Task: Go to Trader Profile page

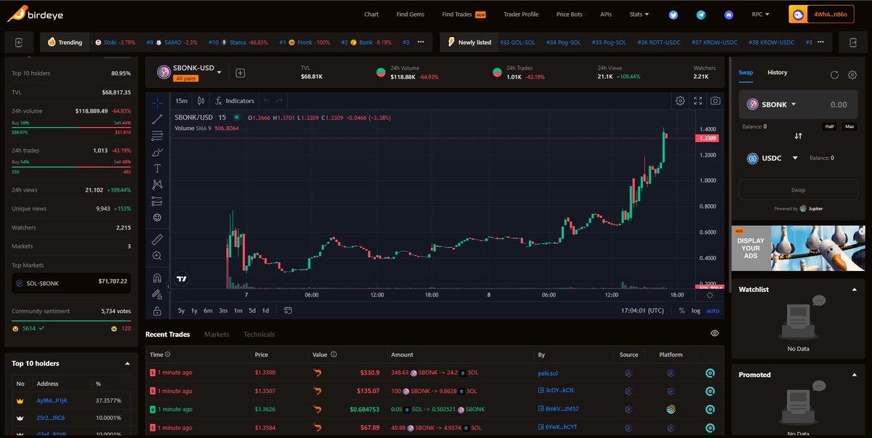Action: click(x=520, y=15)
